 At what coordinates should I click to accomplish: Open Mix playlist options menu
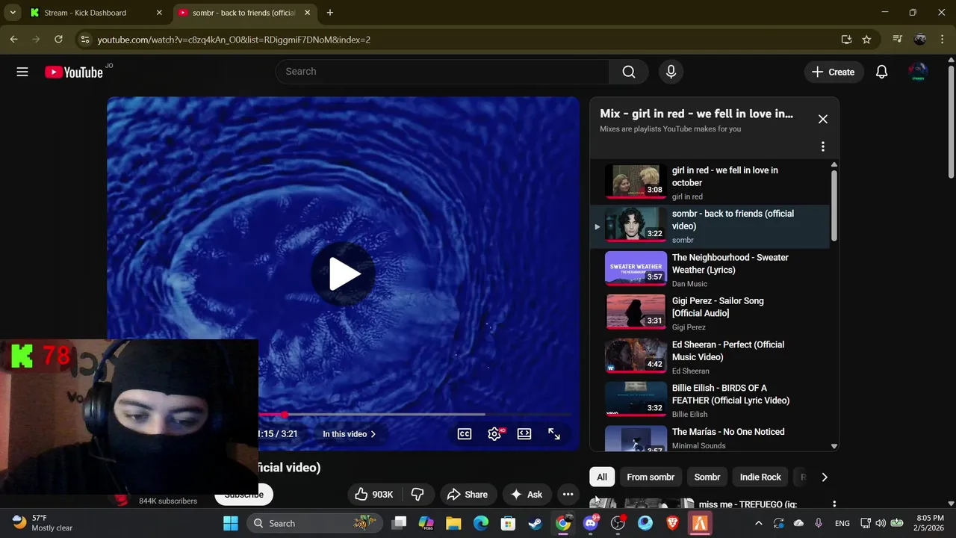[x=823, y=146]
